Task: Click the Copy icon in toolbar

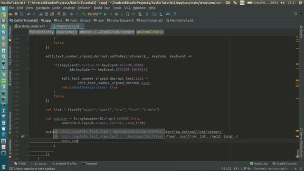Action: 47,14
